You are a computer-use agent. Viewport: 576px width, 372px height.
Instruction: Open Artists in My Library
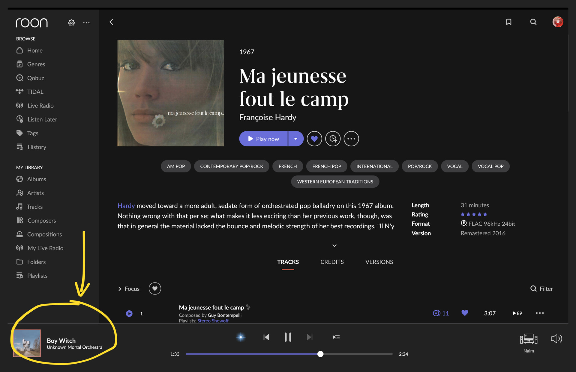click(x=30, y=193)
